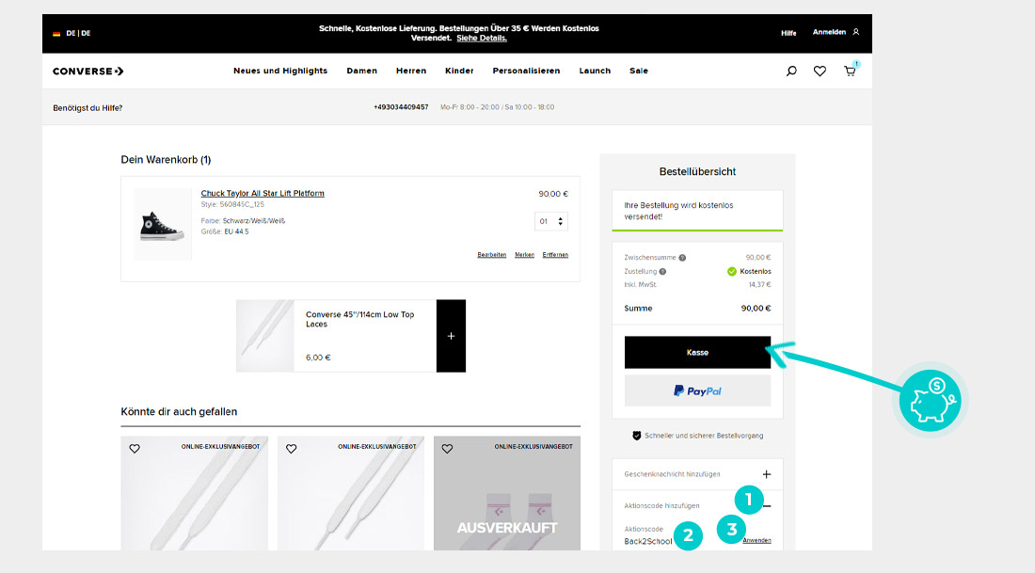This screenshot has height=573, width=1035.
Task: Show info for Zustellung
Action: coord(662,271)
